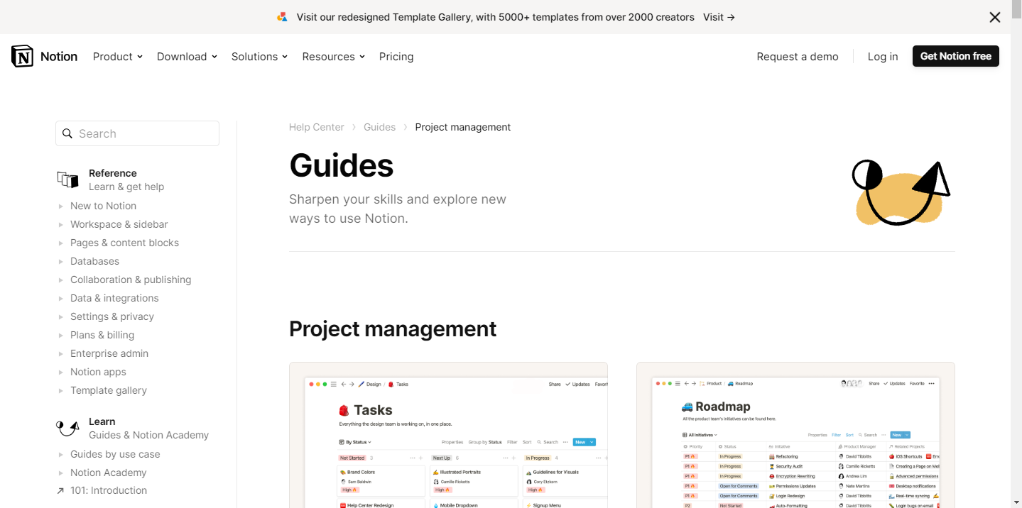Click the search magnifier icon in sidebar
This screenshot has width=1022, height=508.
(67, 133)
